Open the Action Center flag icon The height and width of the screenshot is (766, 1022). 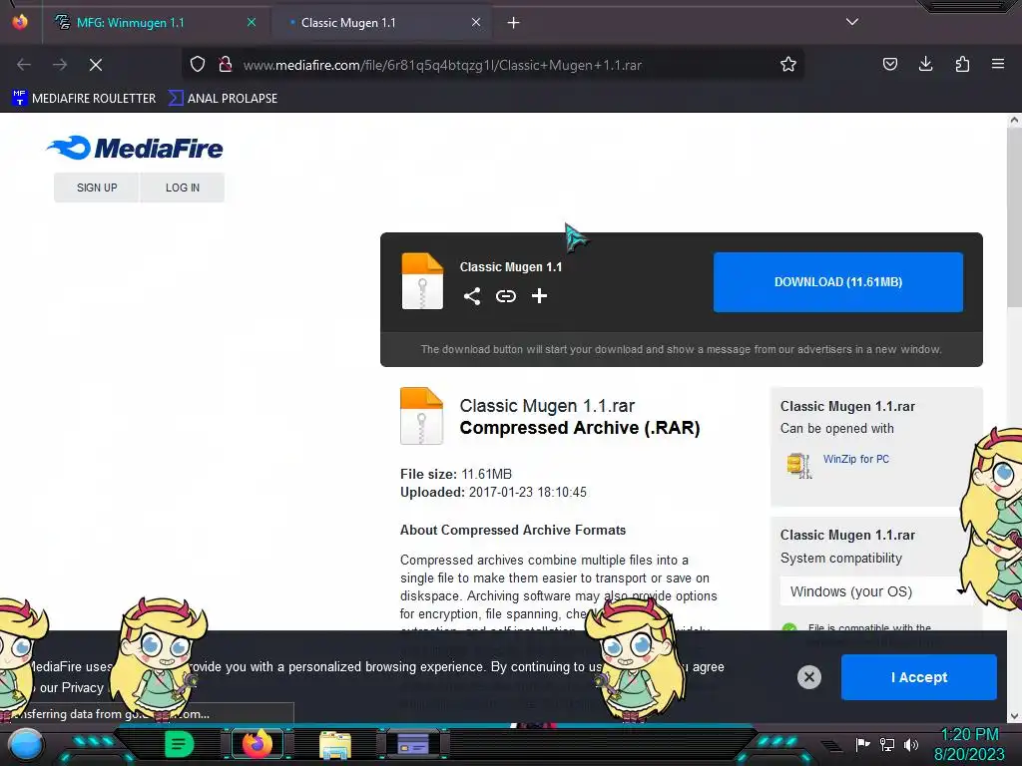862,744
